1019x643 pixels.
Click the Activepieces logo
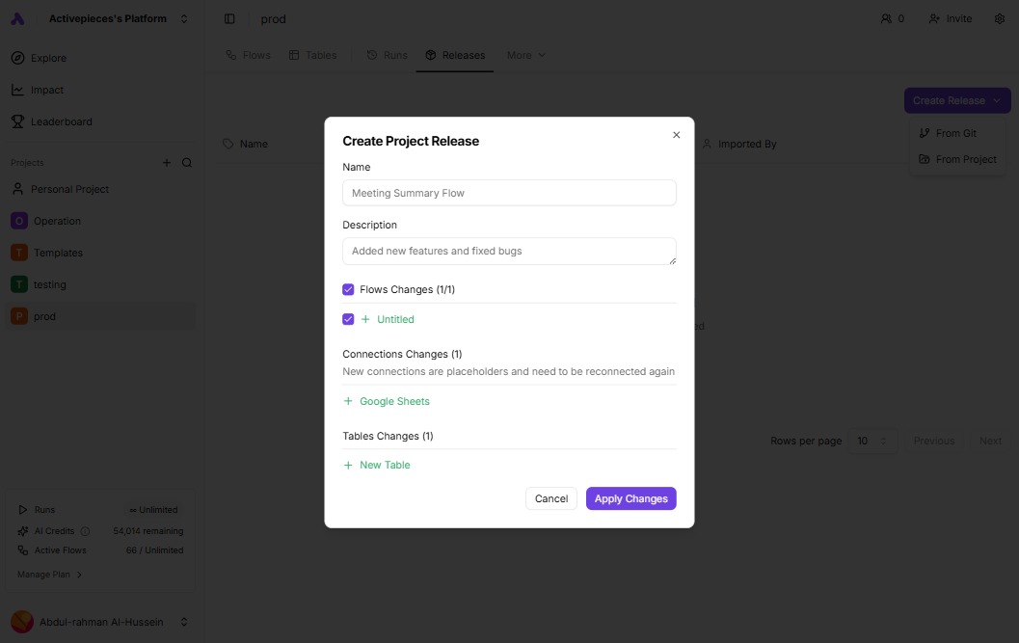click(16, 17)
